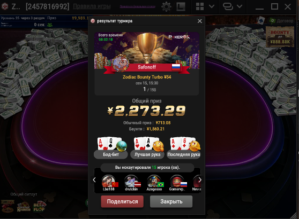Click the stacked tables view icon

(228, 6)
